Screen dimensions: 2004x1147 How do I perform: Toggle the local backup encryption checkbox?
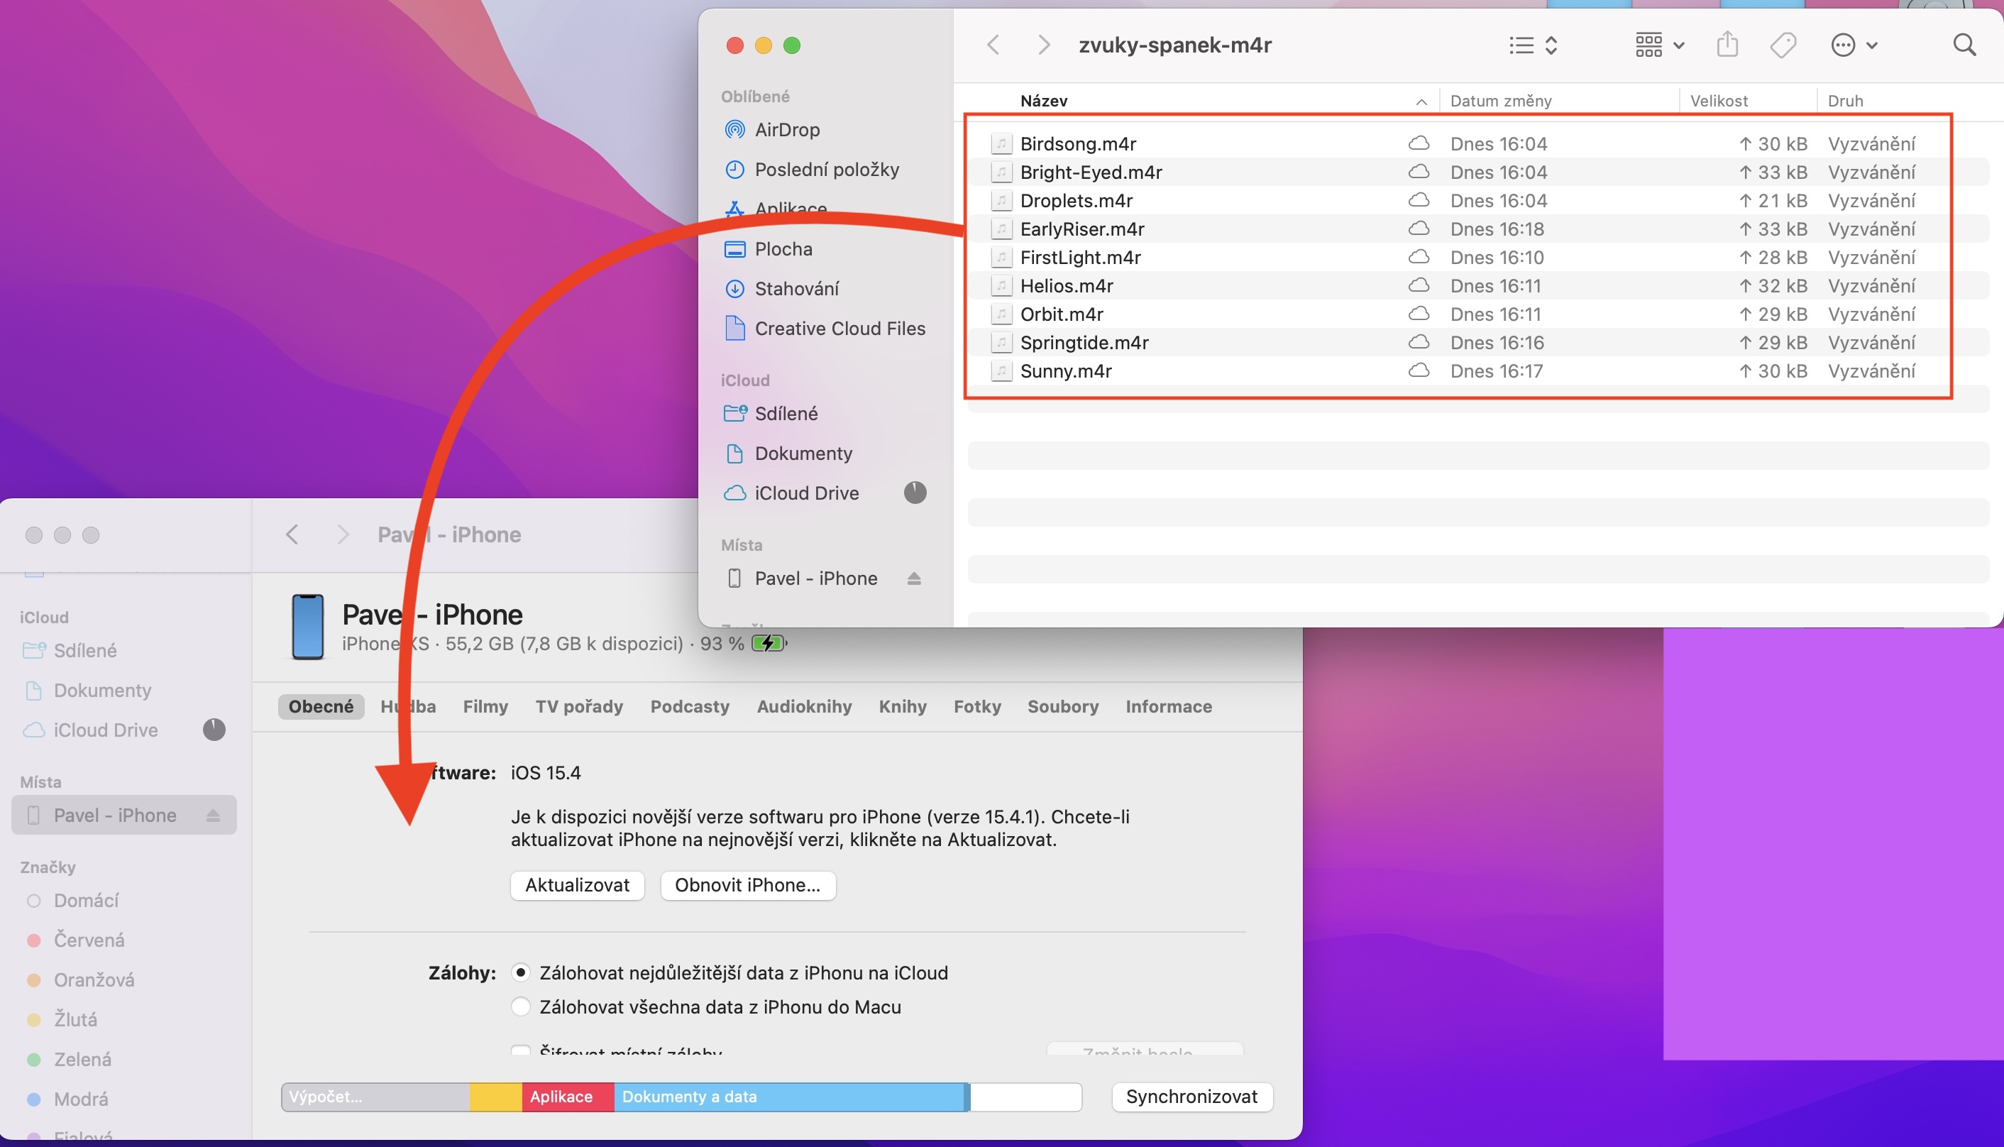(520, 1051)
